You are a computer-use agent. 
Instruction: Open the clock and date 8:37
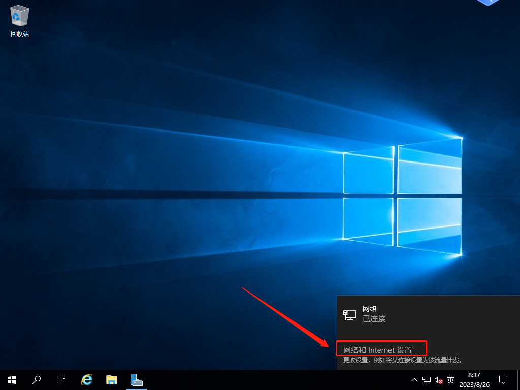point(474,380)
